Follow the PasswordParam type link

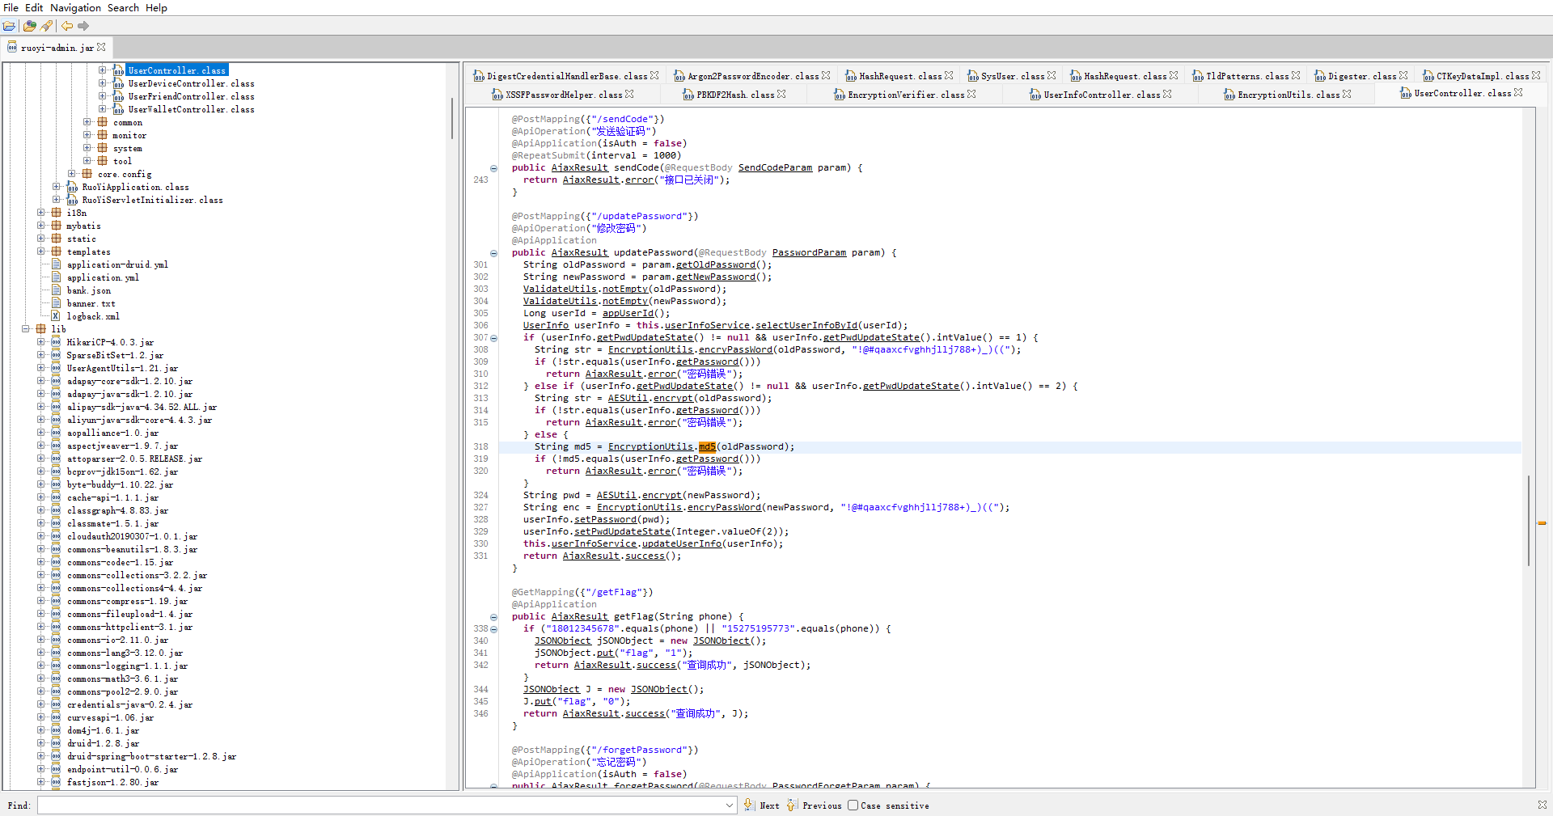click(809, 252)
